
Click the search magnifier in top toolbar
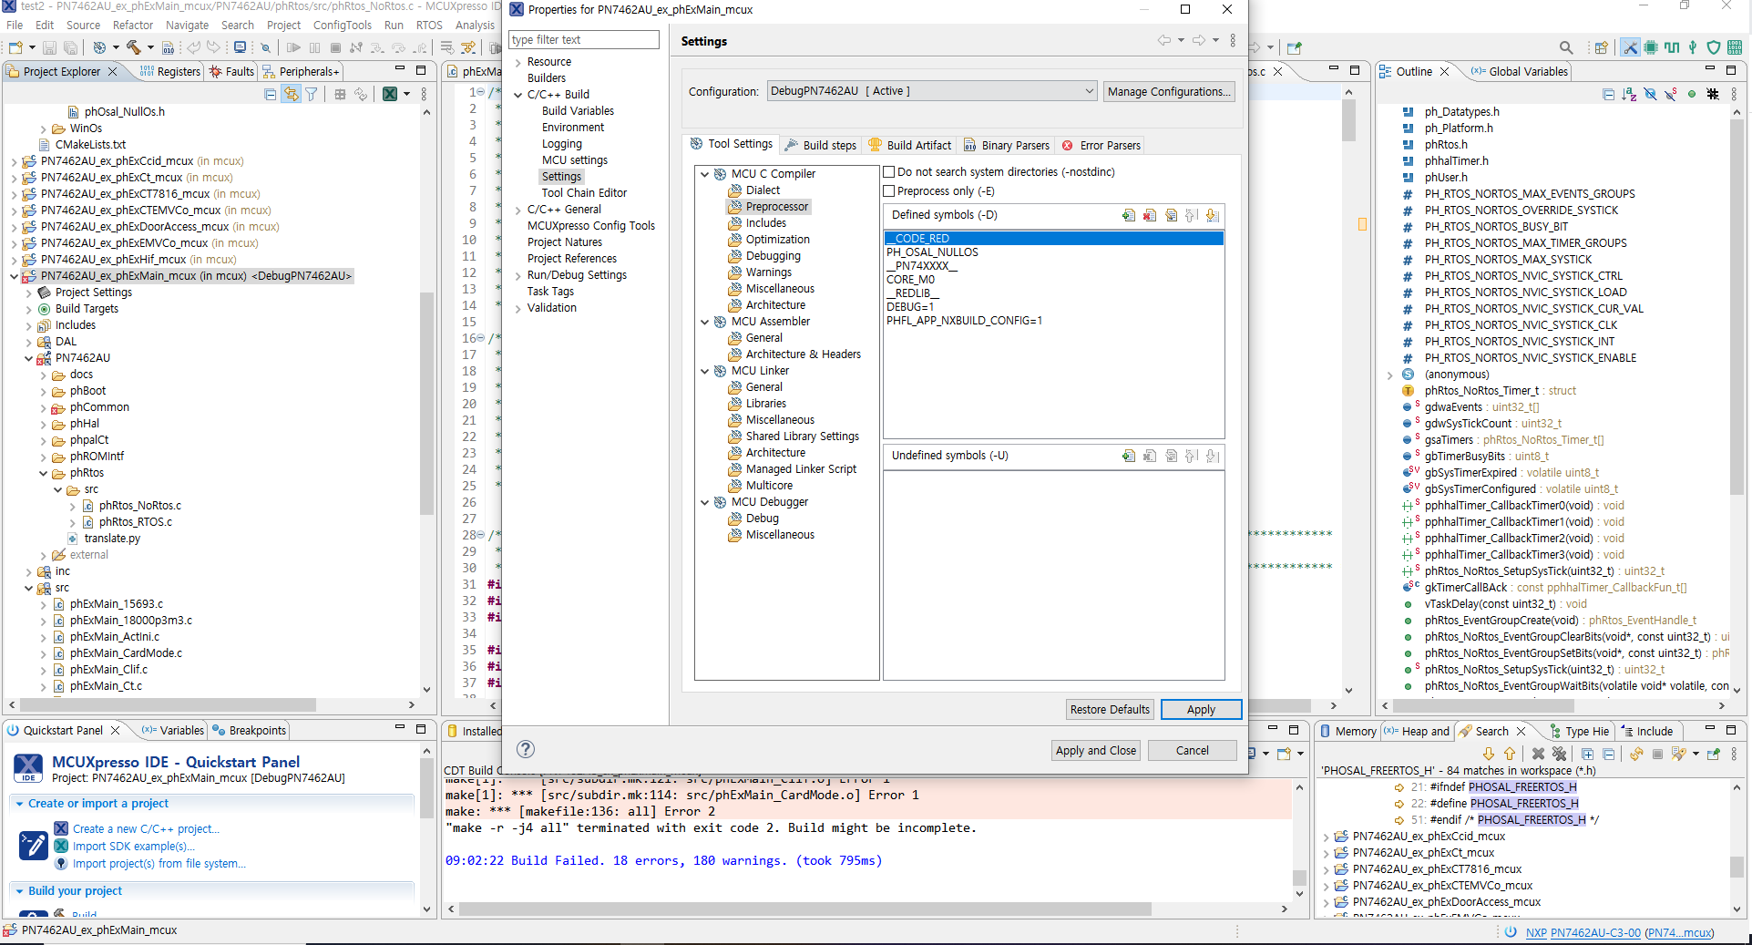click(x=1565, y=47)
